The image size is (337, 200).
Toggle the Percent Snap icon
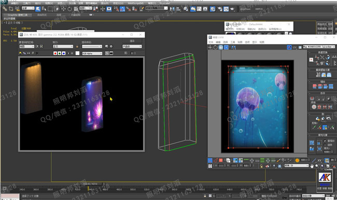click(128, 9)
